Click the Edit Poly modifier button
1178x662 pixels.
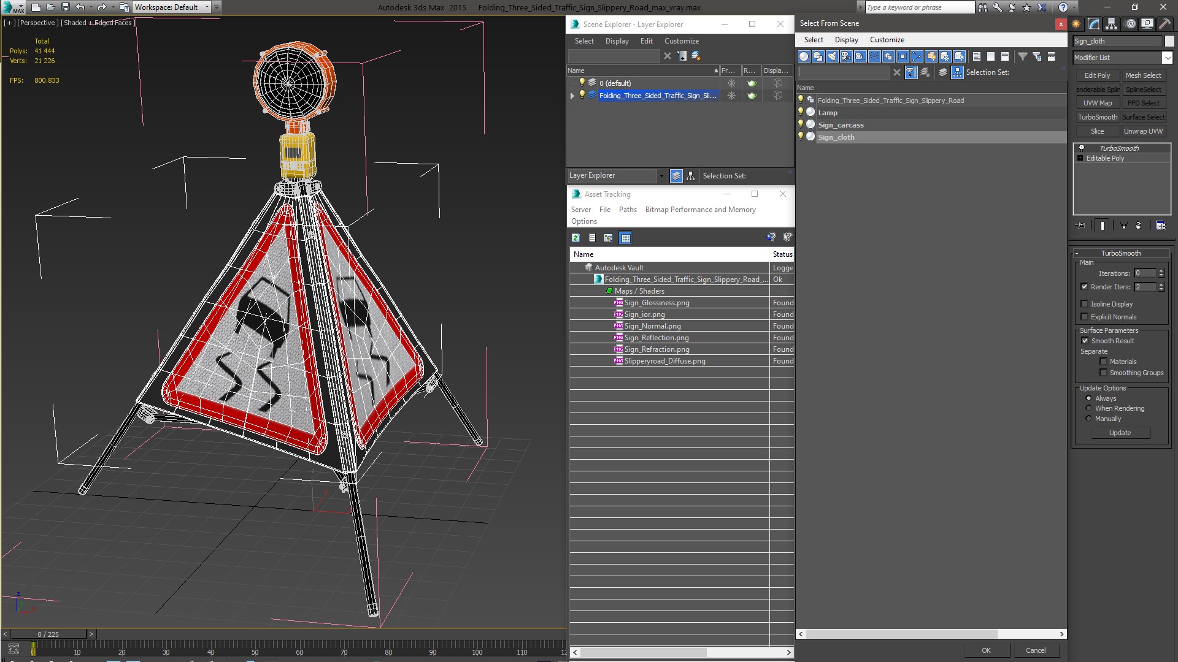click(1097, 75)
